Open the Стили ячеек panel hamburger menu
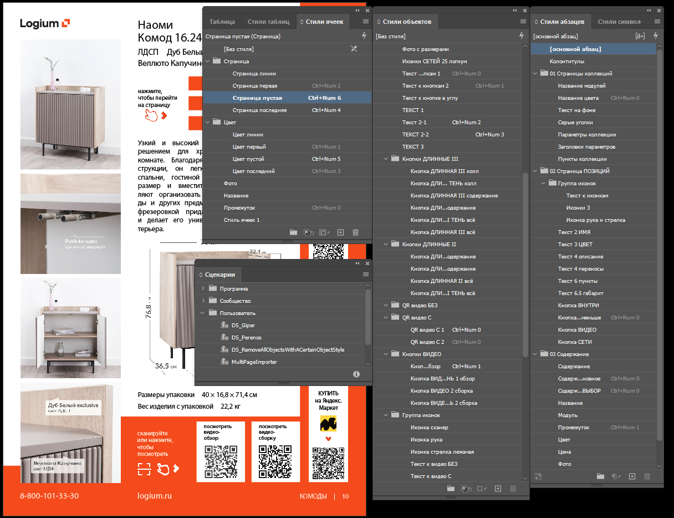 pyautogui.click(x=365, y=22)
